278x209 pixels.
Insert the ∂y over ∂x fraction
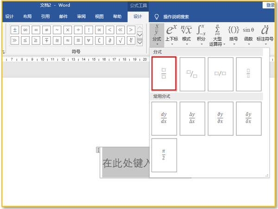221,119
